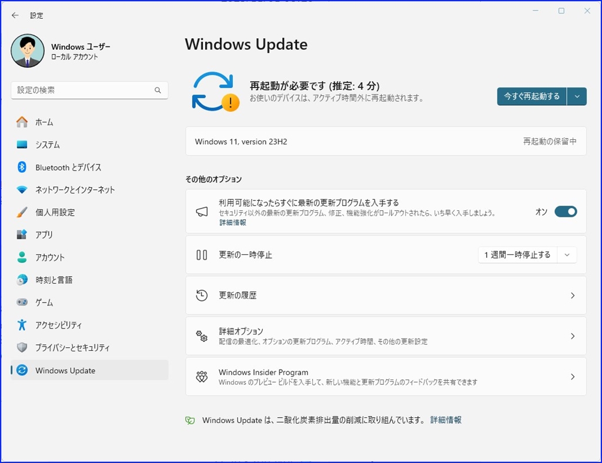Open 詳細情報 link about carbon emissions

[x=446, y=420]
